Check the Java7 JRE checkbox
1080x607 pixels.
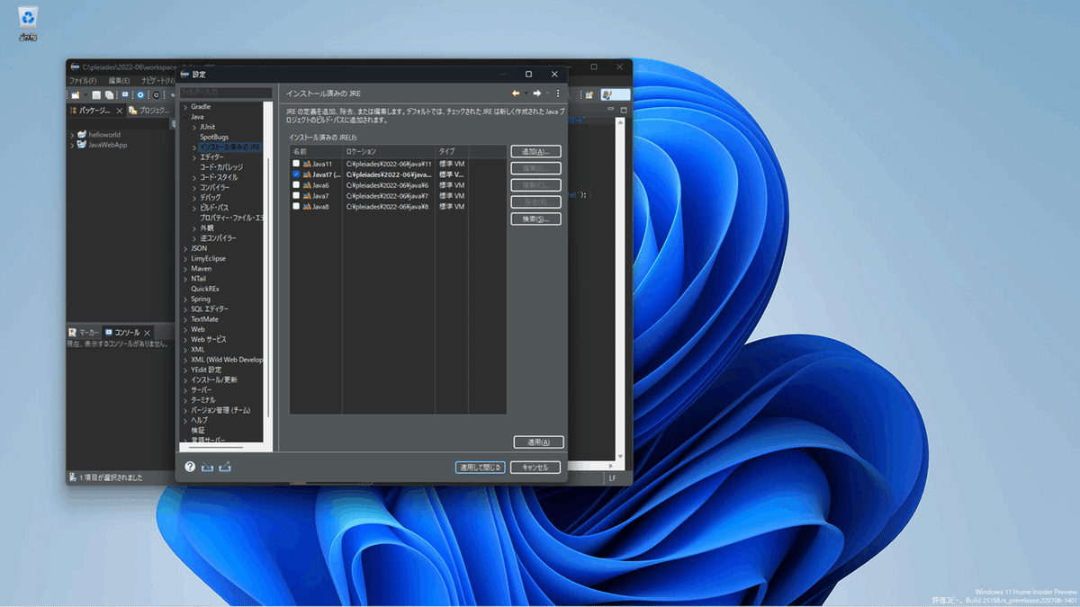click(296, 196)
